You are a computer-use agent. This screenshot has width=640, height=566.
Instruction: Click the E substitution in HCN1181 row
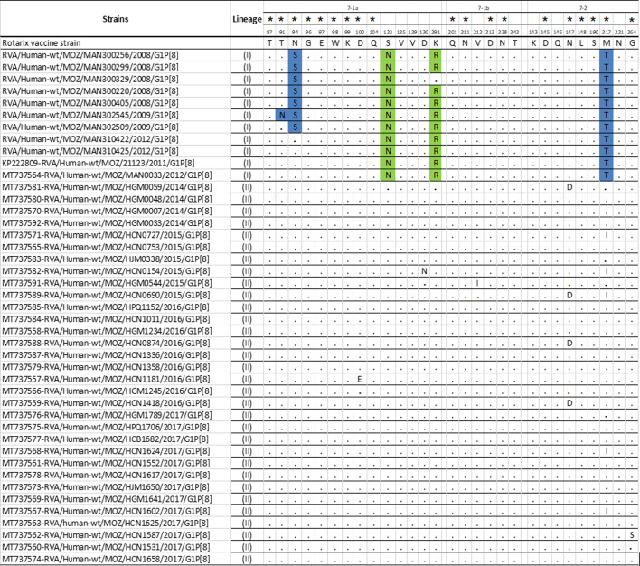(x=360, y=380)
